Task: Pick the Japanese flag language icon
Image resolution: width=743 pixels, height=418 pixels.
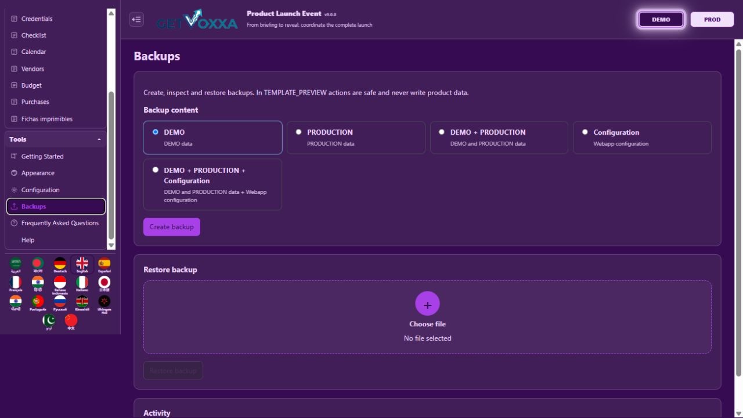Action: [104, 284]
